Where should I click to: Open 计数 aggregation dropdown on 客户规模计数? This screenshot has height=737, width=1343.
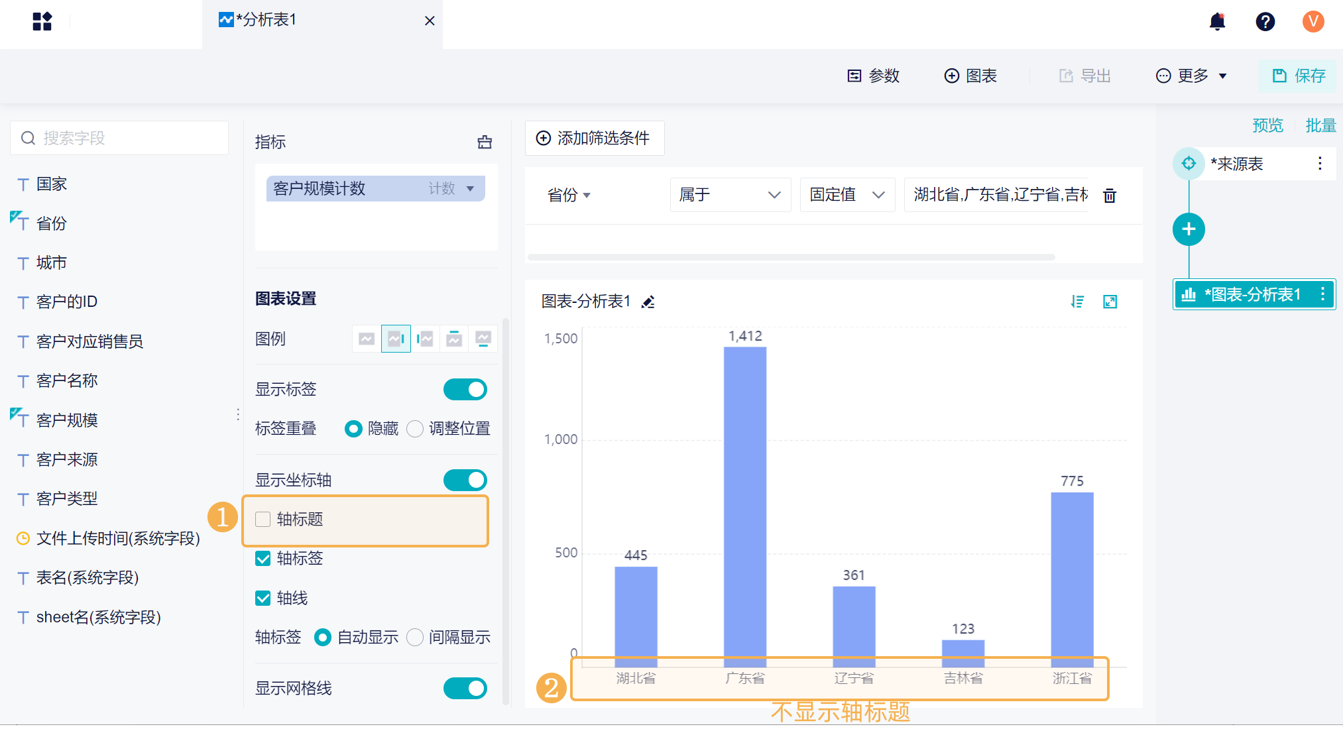pos(470,189)
